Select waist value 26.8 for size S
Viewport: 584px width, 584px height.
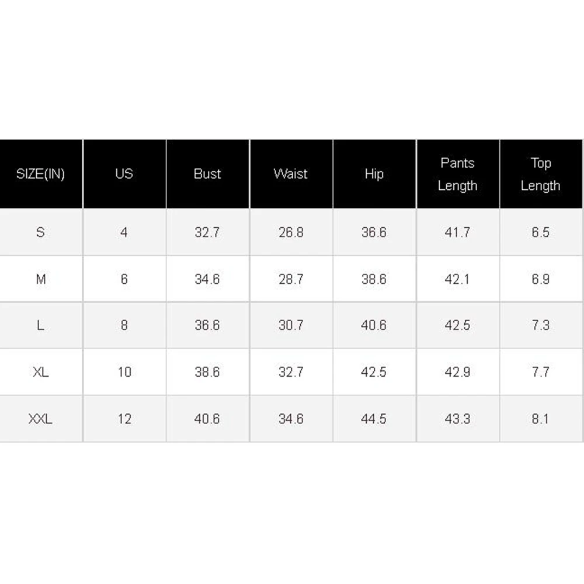tap(291, 232)
